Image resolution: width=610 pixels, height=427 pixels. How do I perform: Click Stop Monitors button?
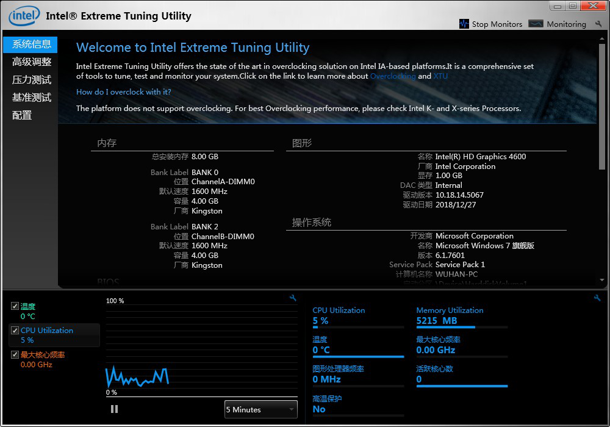(x=491, y=24)
